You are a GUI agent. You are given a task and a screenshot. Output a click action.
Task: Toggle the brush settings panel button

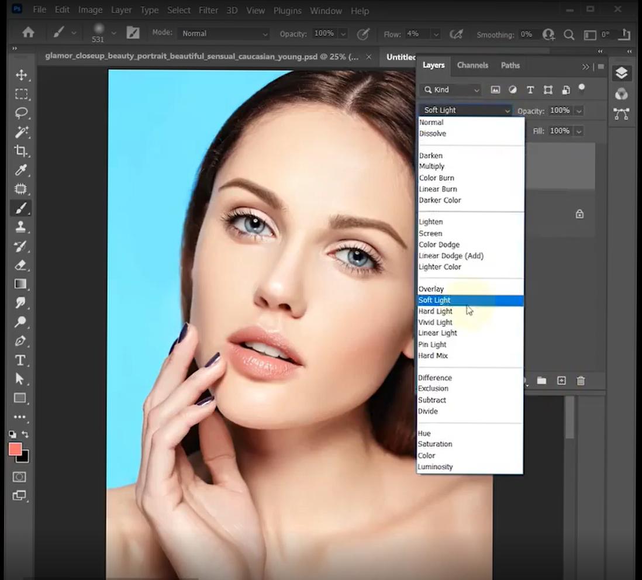[133, 33]
